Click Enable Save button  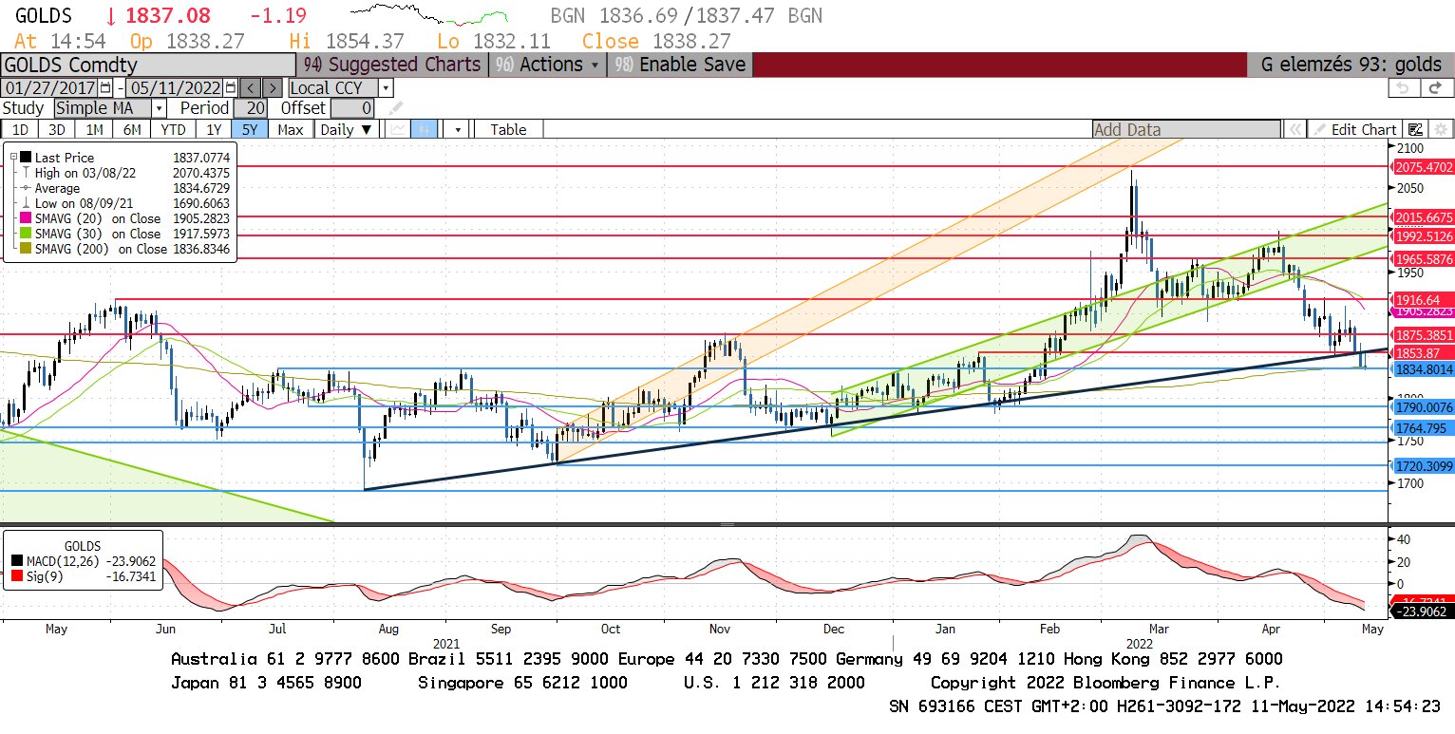coord(680,65)
